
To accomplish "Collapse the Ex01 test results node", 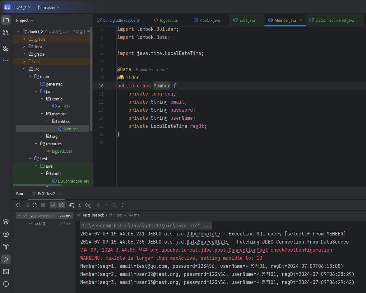I will click(19, 216).
